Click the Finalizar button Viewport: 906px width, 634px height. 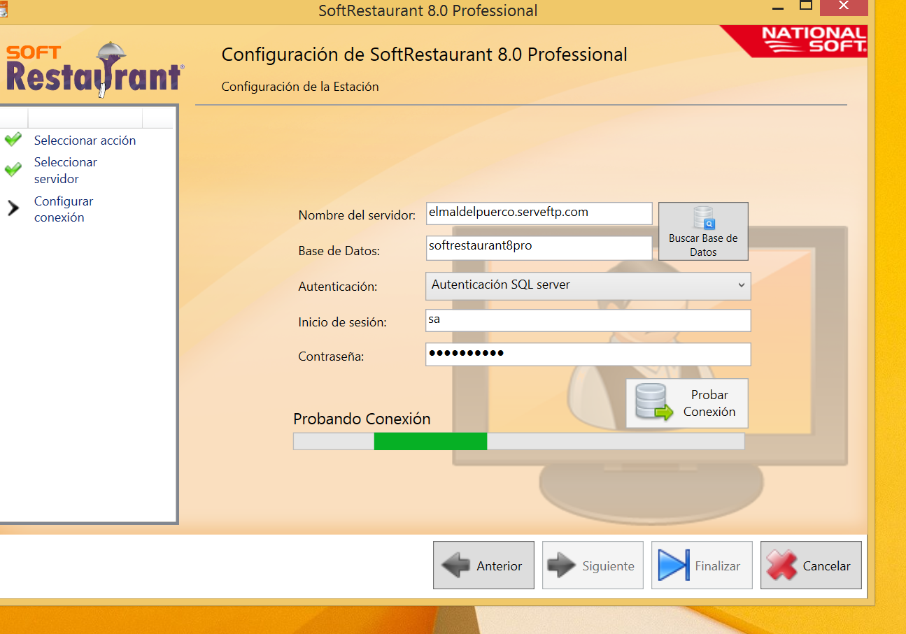pos(702,565)
